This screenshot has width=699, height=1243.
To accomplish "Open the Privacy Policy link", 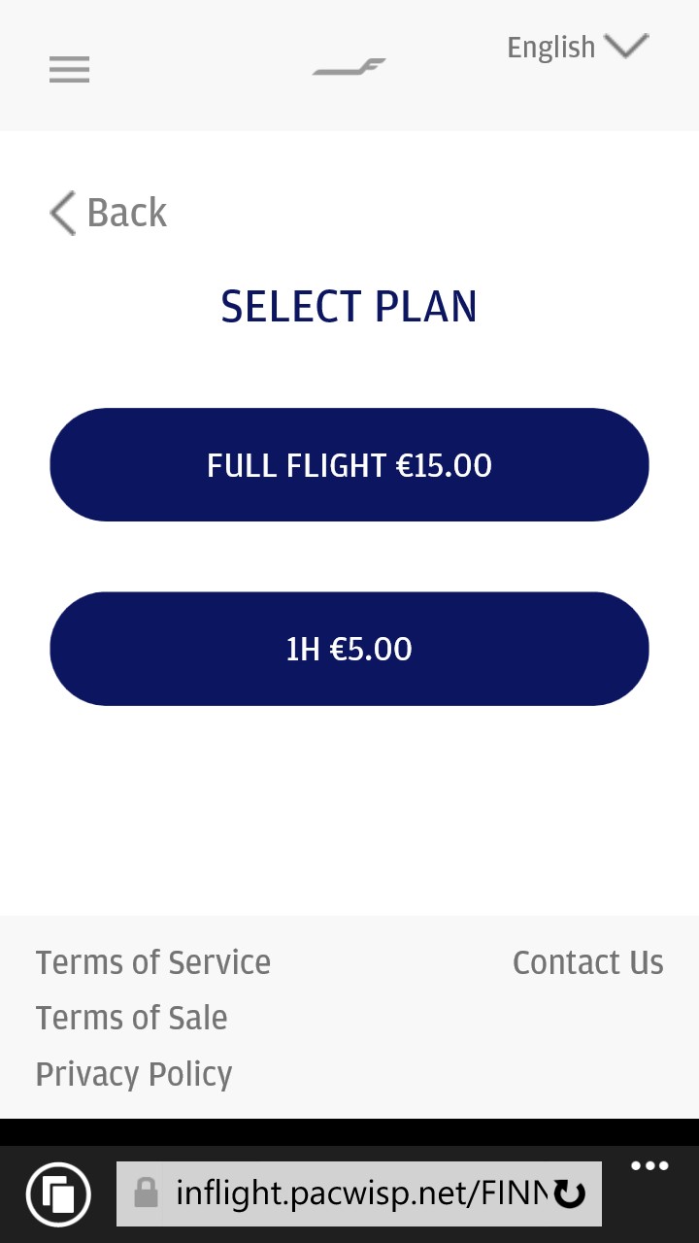I will (134, 1074).
